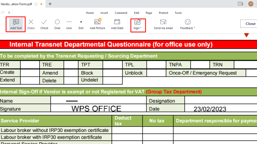Click Deduct tax cell for broker without IRP30

(127, 130)
